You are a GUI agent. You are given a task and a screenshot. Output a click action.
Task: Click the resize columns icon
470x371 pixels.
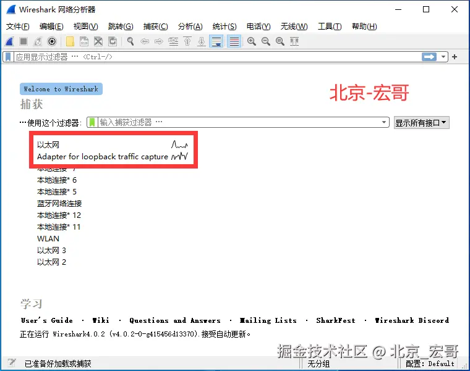[294, 41]
